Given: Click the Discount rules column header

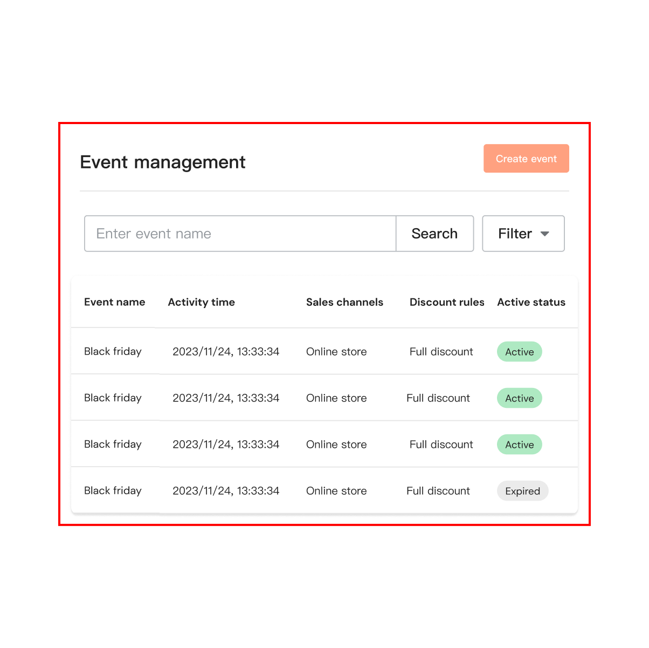Looking at the screenshot, I should pos(446,302).
